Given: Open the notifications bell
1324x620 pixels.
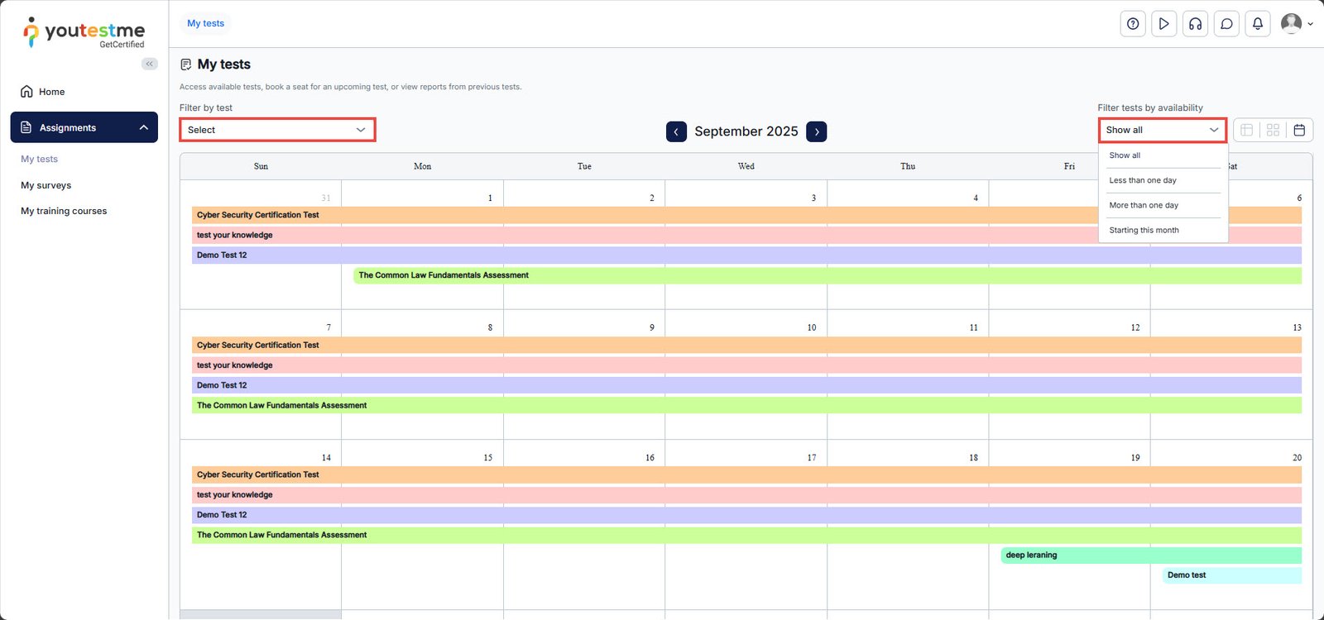Looking at the screenshot, I should tap(1257, 24).
